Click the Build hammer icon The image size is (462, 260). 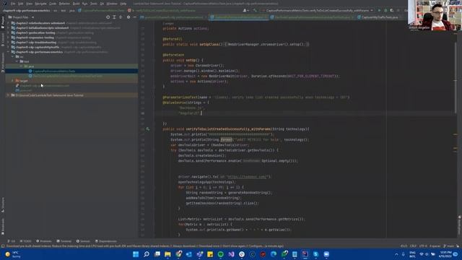(x=255, y=10)
